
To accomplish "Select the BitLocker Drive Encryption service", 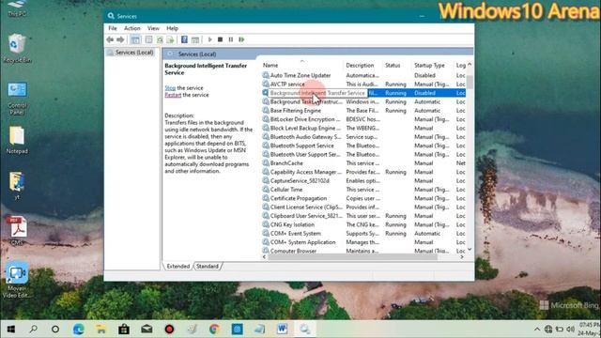I will [x=305, y=119].
